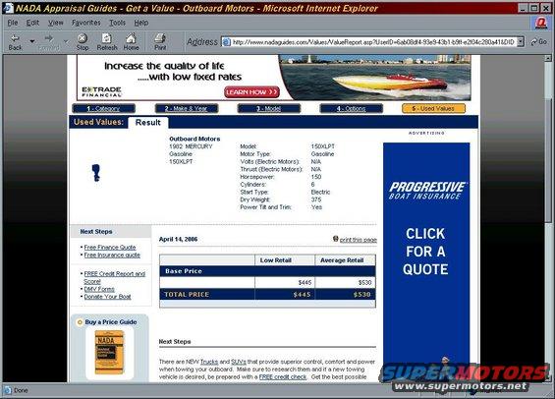Viewport: 555px width, 399px height.
Task: Open the Back history dropdown arrow
Action: pos(32,42)
